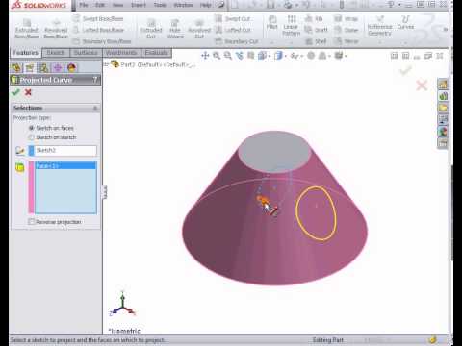Choose the Dome feature
The height and width of the screenshot is (346, 462).
pyautogui.click(x=346, y=30)
